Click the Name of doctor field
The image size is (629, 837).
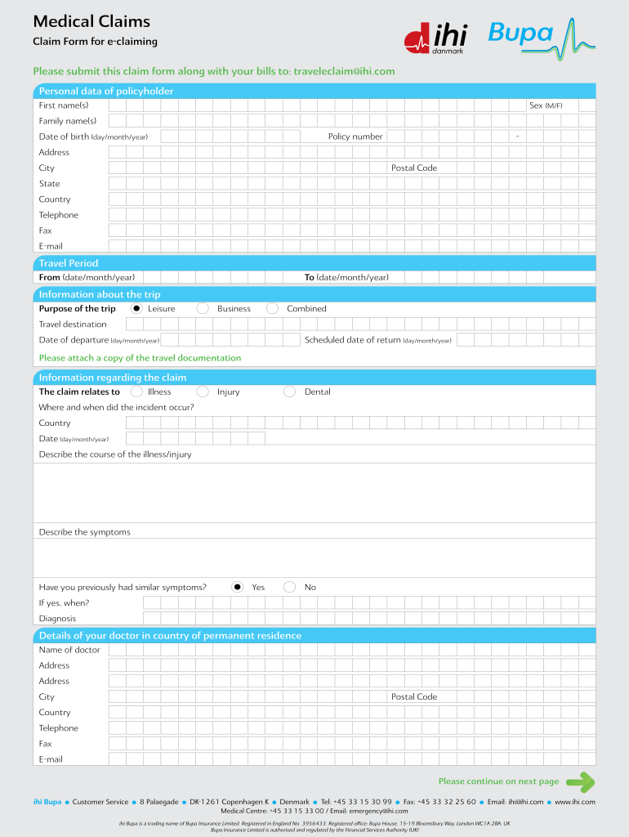click(351, 650)
